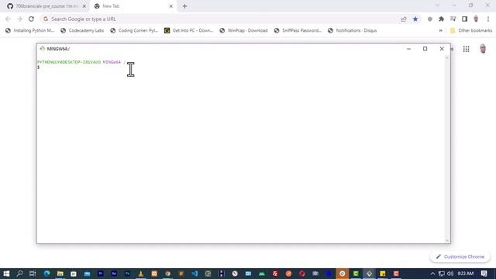Click the terminal $ prompt line
The height and width of the screenshot is (279, 496).
(x=39, y=67)
